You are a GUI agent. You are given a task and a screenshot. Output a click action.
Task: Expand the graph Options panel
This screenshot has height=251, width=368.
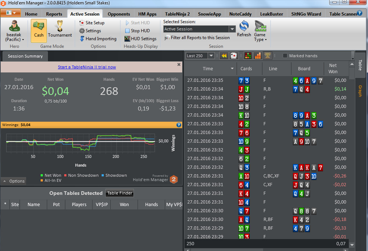click(14, 181)
